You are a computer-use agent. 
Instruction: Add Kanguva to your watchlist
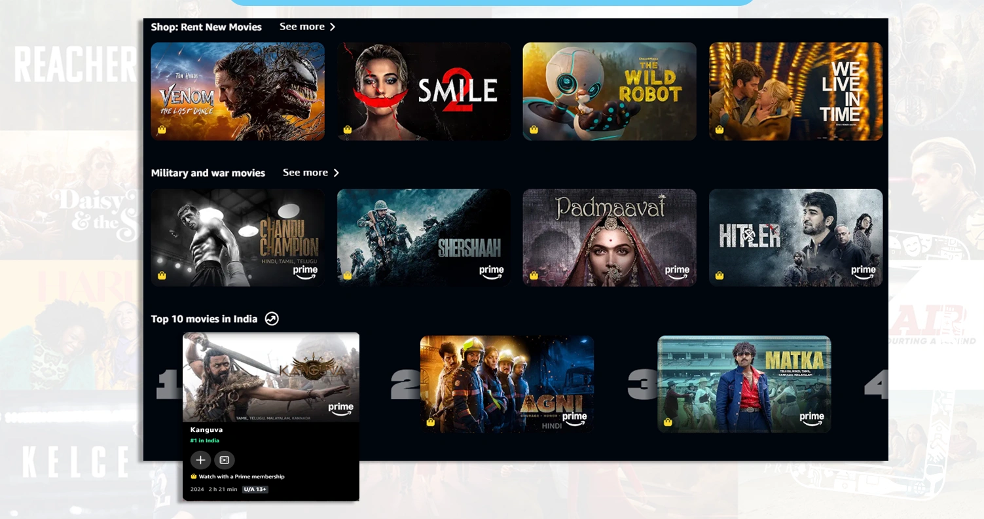(x=200, y=460)
